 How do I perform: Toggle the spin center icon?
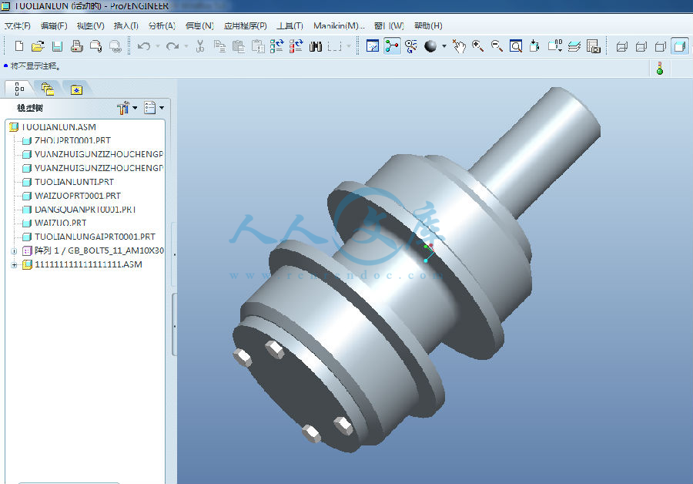[392, 46]
